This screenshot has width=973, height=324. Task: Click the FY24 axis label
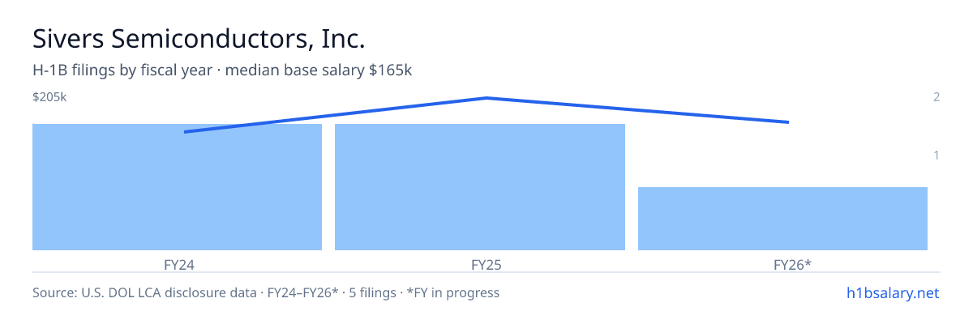(x=177, y=264)
